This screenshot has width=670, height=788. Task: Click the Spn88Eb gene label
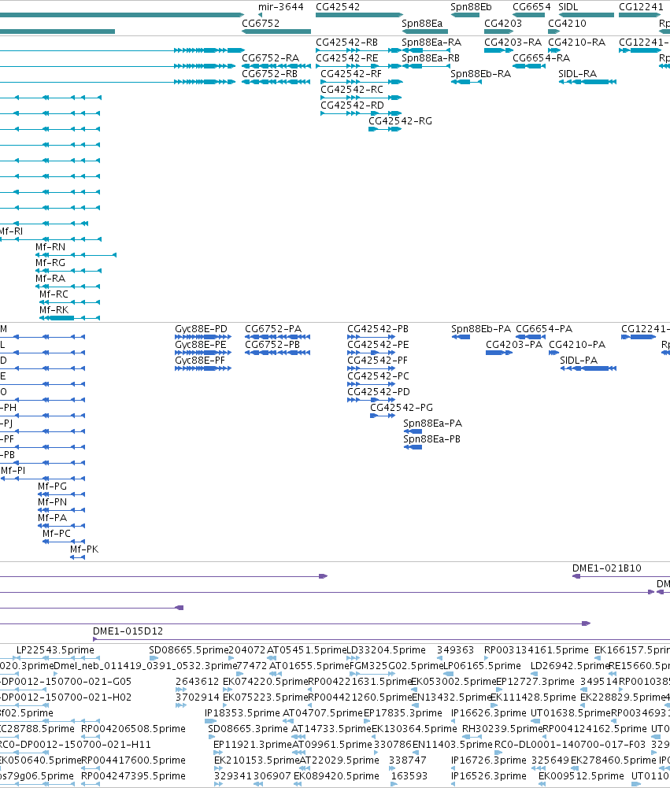(471, 7)
